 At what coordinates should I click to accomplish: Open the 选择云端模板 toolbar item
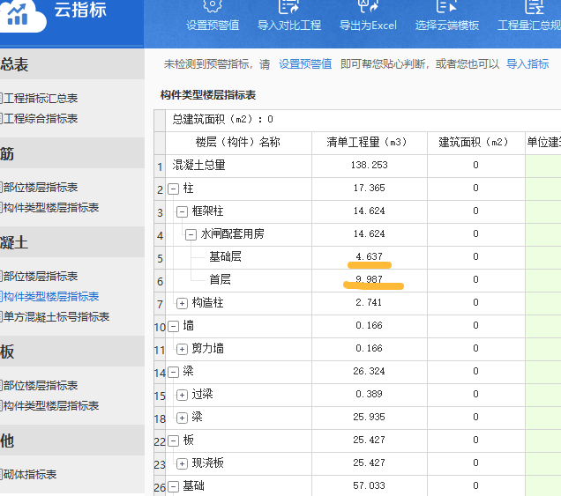pyautogui.click(x=447, y=16)
